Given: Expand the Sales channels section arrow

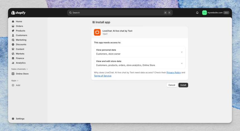Looking at the screenshot, I should coord(27,69).
